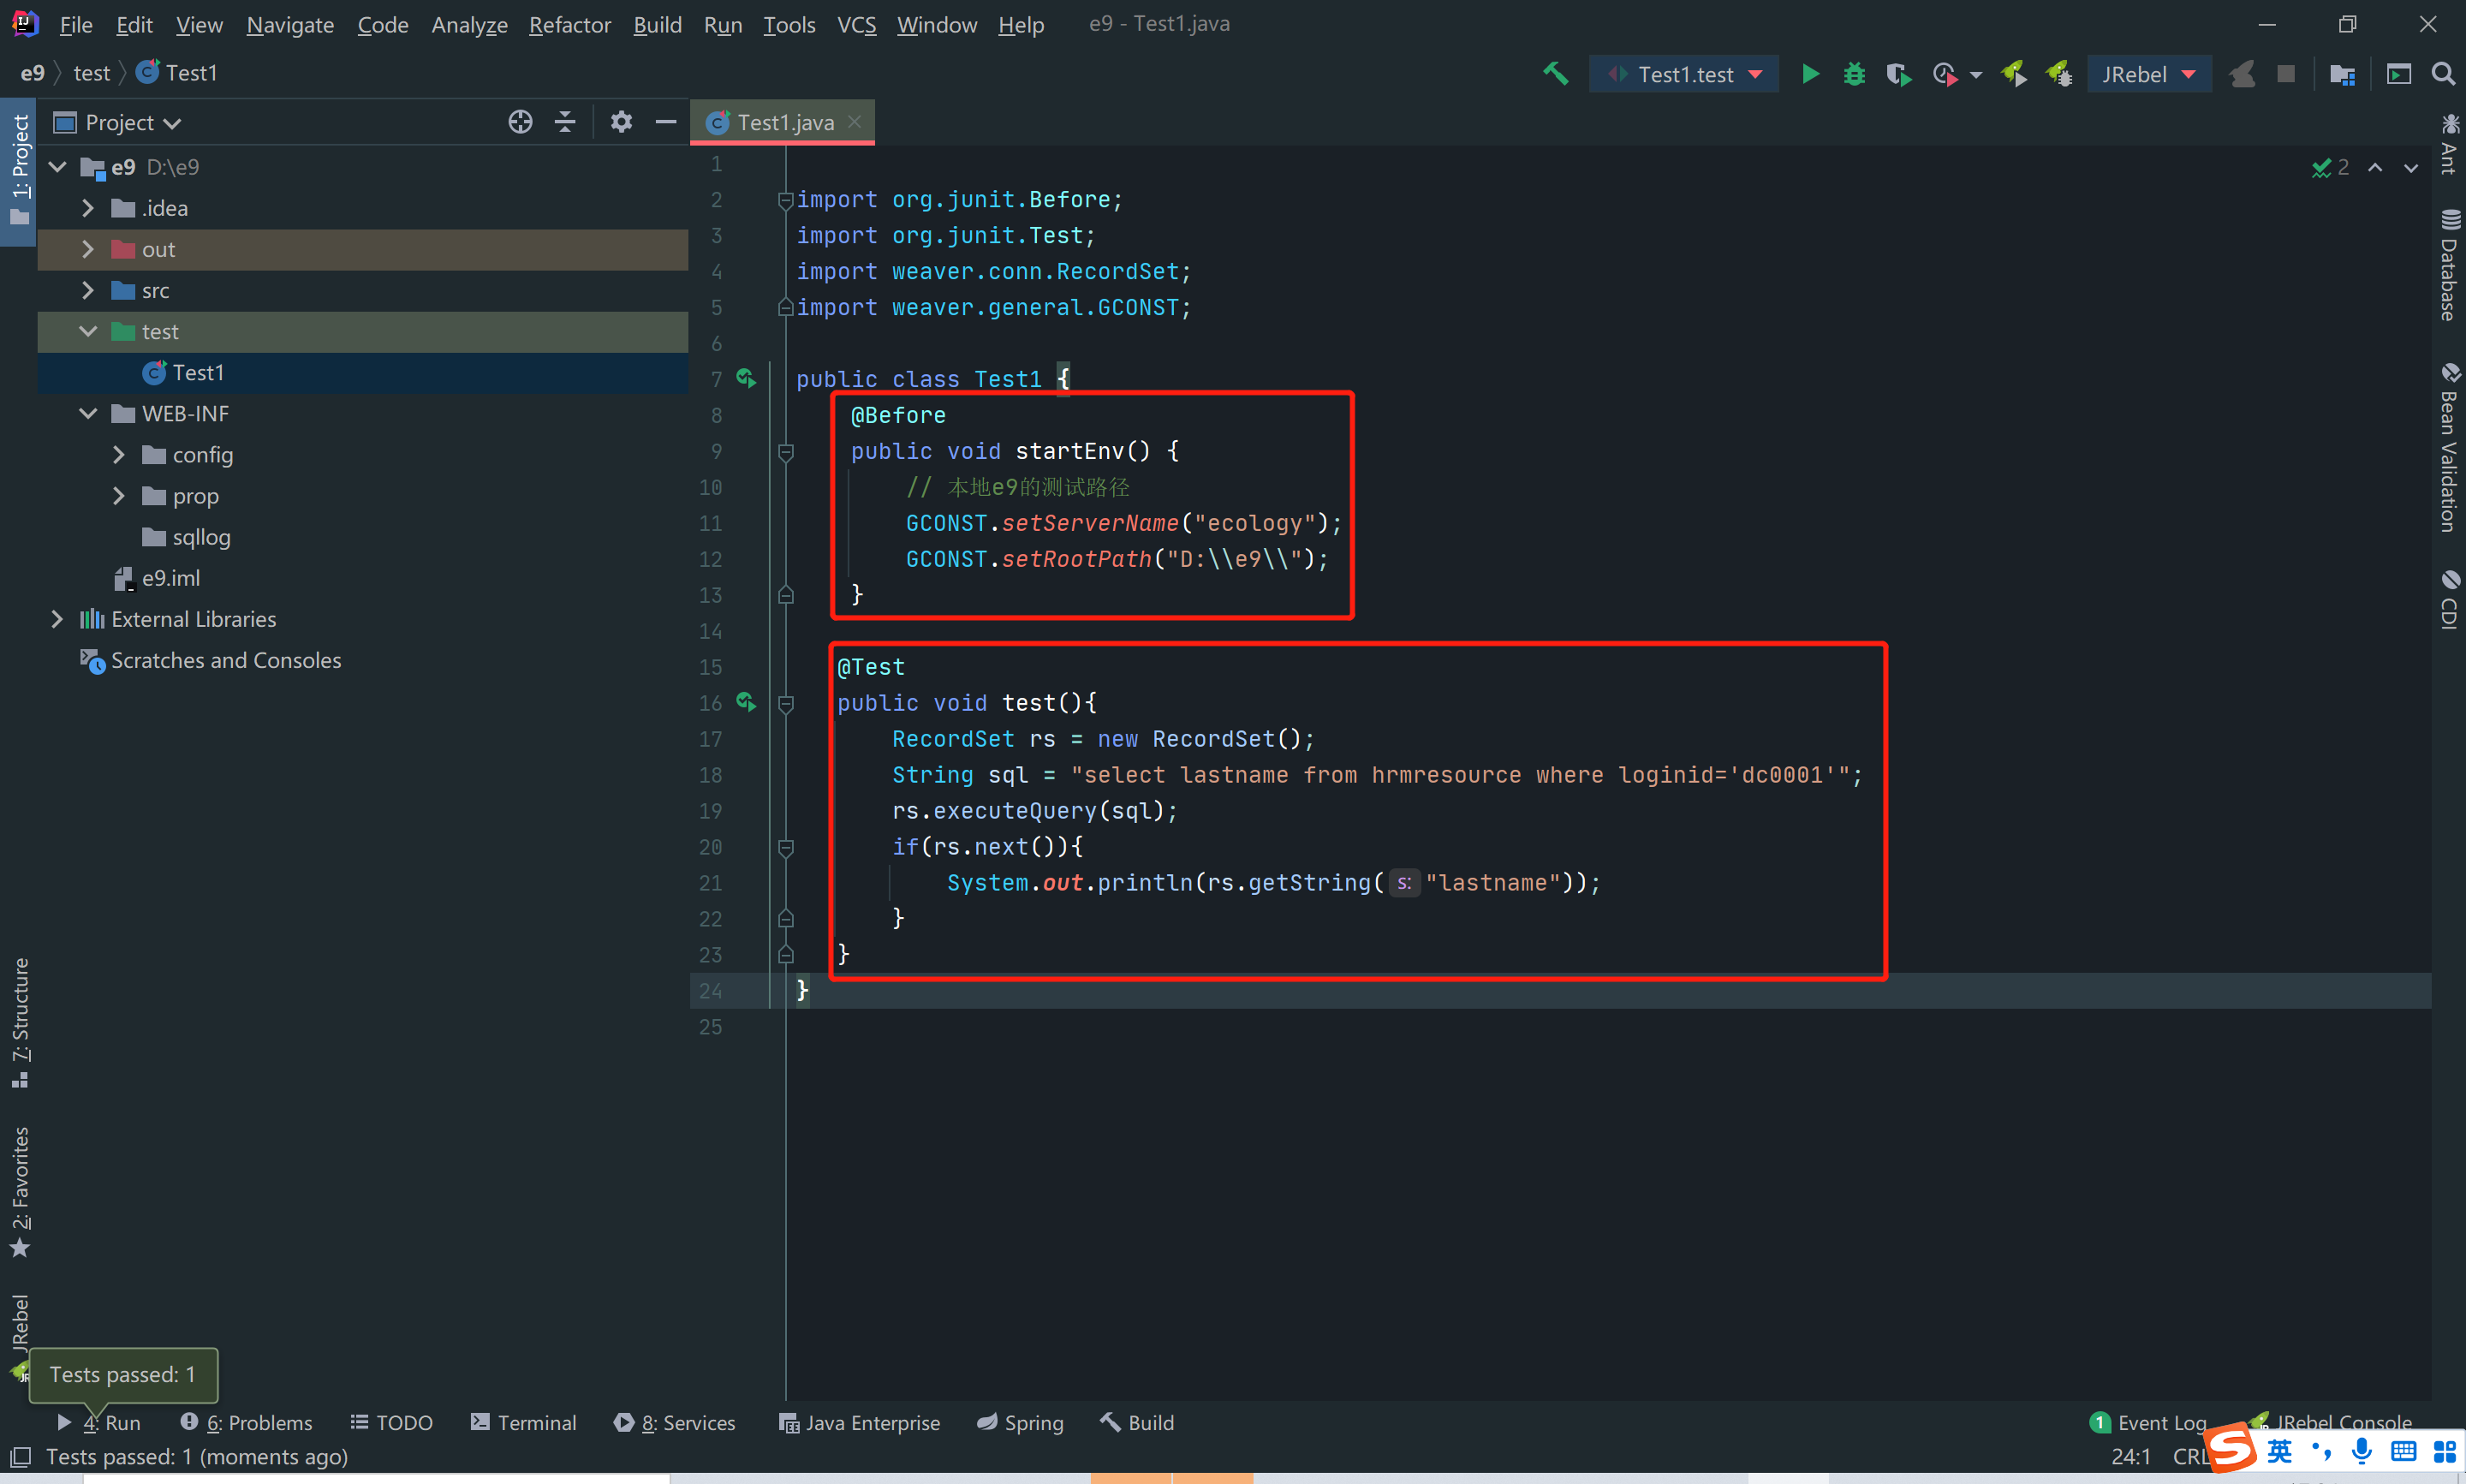Toggle Bean Validation tool window
This screenshot has width=2466, height=1484.
[2449, 448]
